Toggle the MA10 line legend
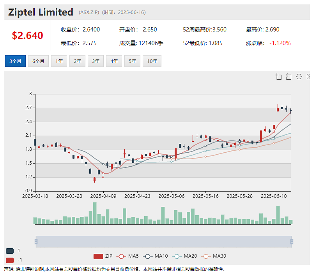The width and height of the screenshot is (315, 279). click(155, 256)
